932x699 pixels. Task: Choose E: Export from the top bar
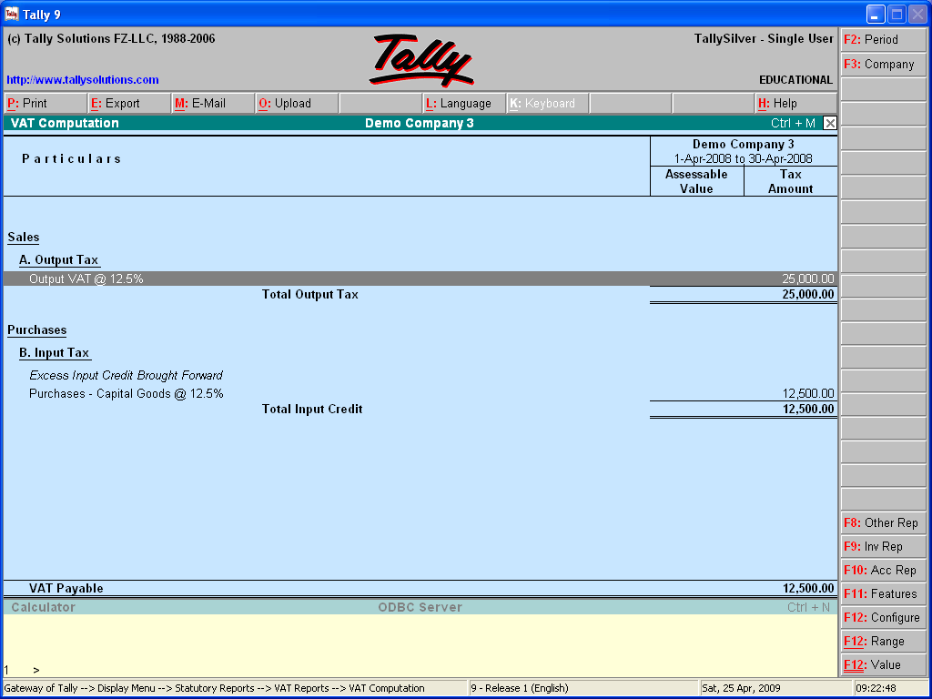(x=129, y=104)
